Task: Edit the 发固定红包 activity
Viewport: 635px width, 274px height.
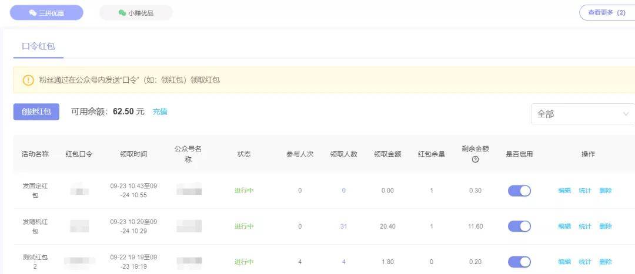Action: 564,191
